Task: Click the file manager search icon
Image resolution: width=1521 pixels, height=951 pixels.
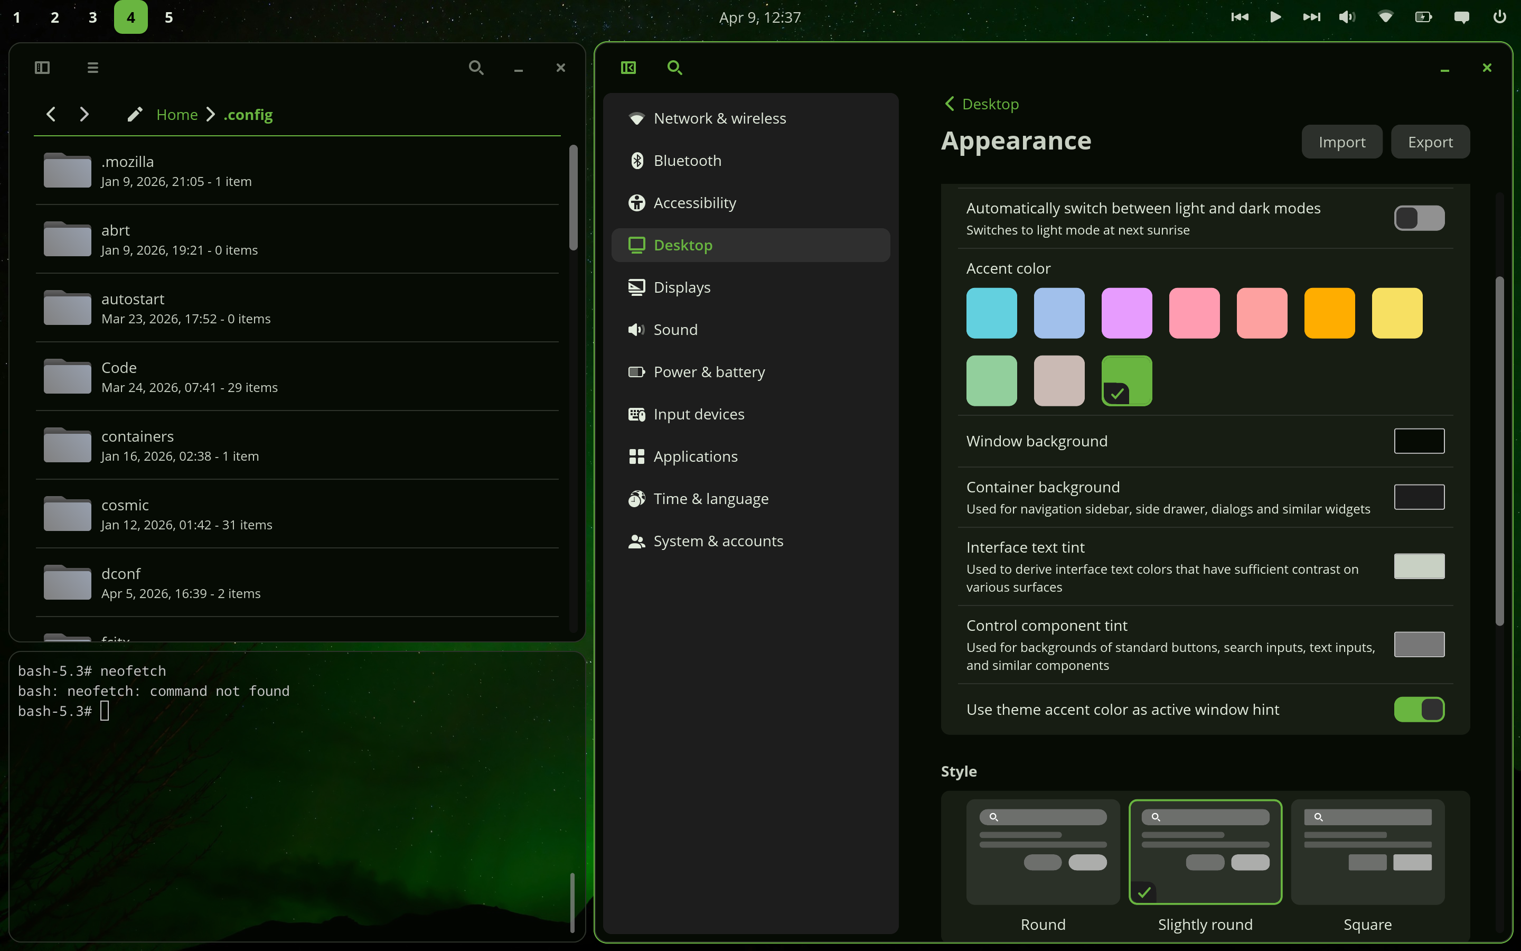Action: tap(476, 67)
